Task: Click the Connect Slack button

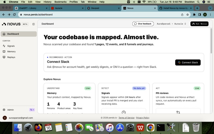Action: [188, 62]
